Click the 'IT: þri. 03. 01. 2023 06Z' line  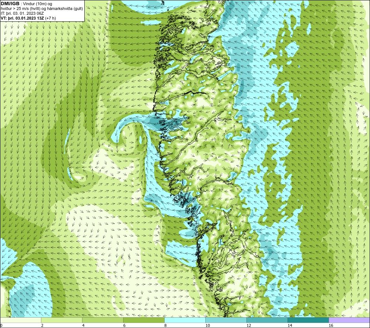22,13
